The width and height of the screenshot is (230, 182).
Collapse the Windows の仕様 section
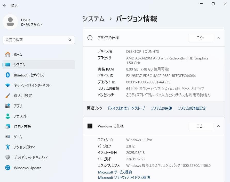tap(218, 126)
